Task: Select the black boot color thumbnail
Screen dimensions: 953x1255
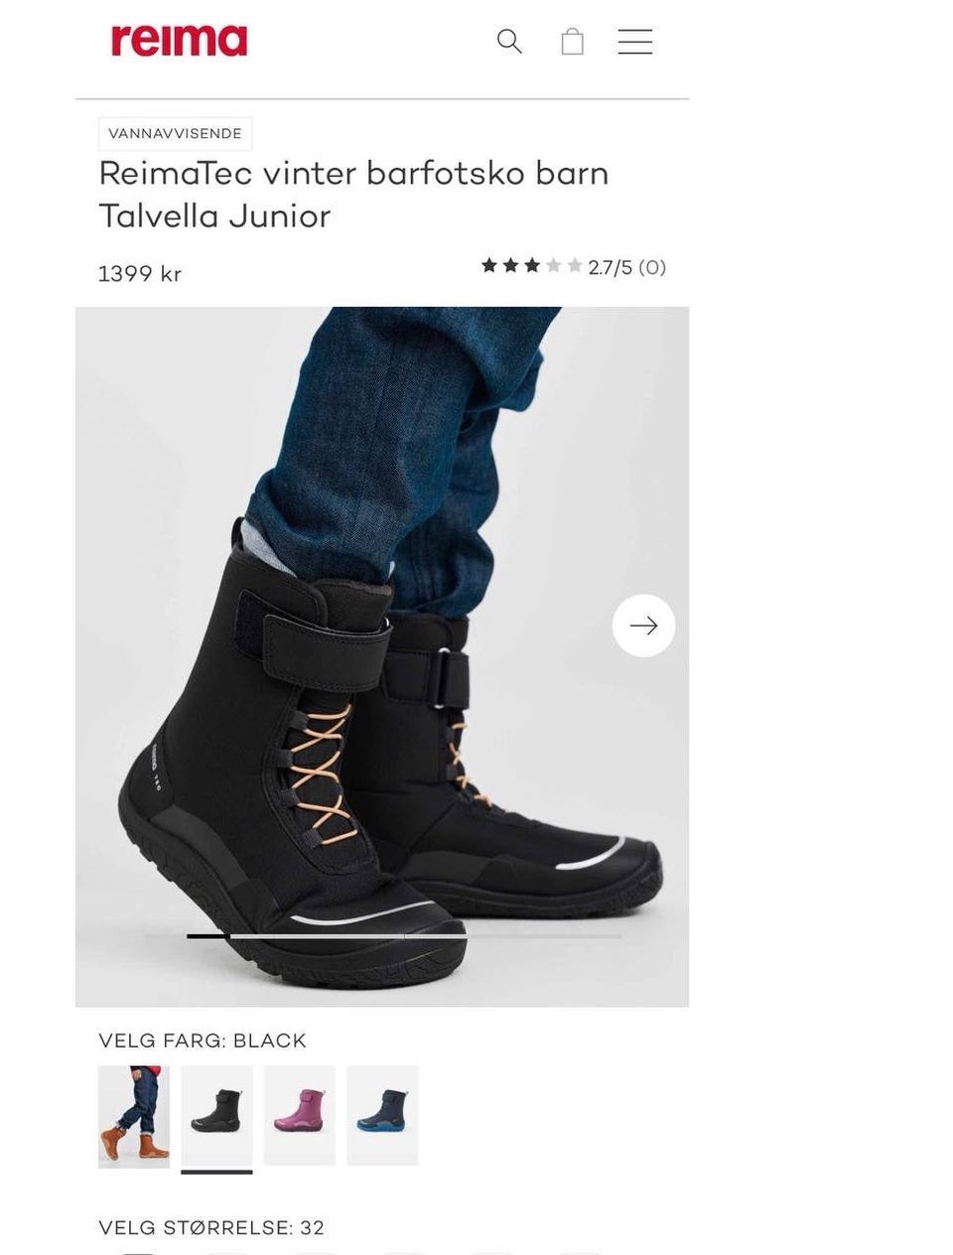Action: (x=216, y=1116)
